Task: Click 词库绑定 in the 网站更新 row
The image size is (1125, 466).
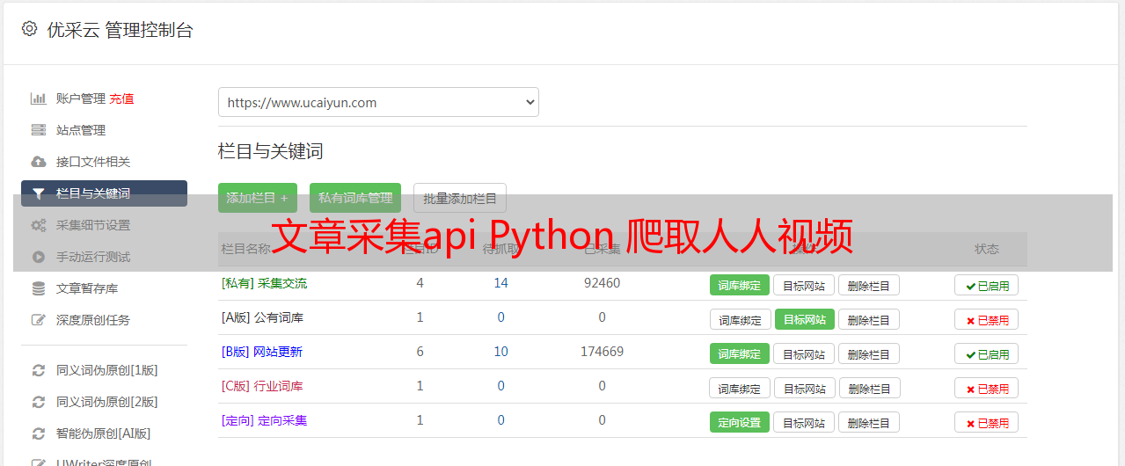Action: tap(739, 353)
